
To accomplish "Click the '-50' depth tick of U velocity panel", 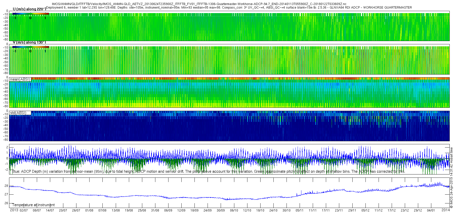I will point(6,29).
